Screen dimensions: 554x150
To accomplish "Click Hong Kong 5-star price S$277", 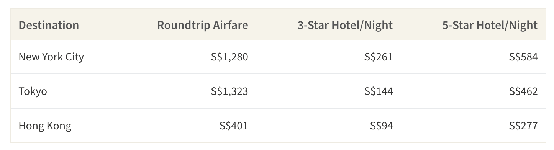I will tap(523, 126).
